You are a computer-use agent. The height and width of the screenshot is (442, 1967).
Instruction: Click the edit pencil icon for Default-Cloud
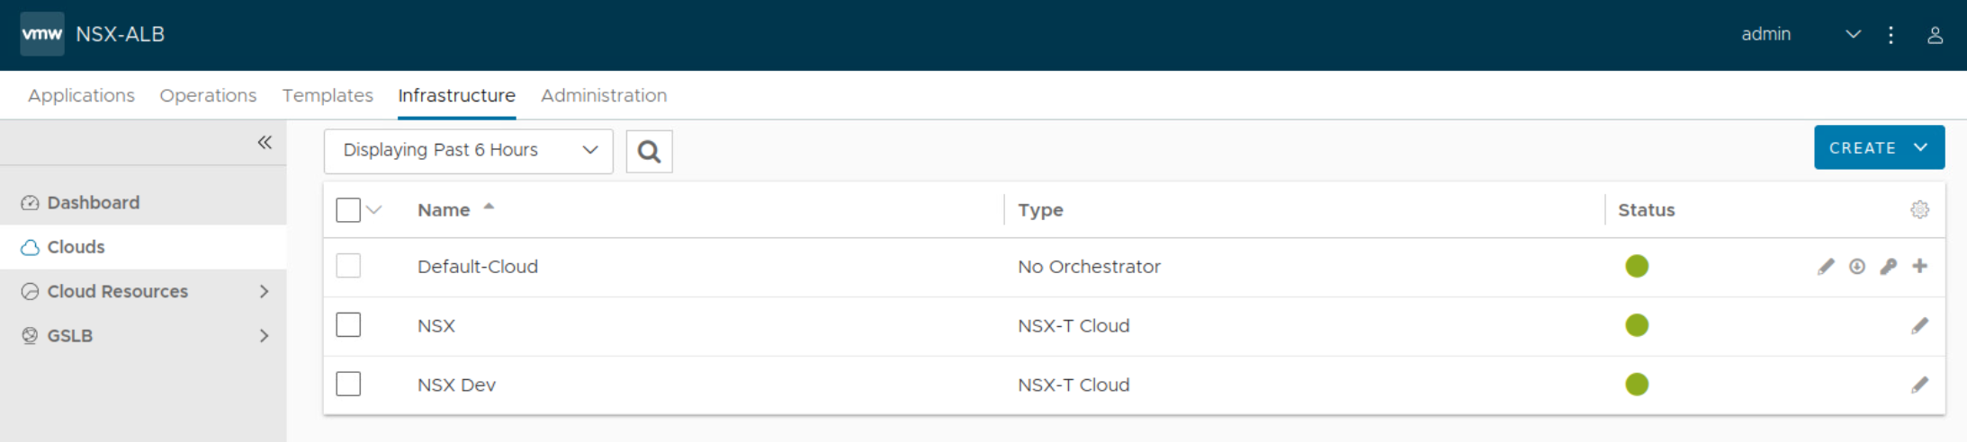point(1825,267)
